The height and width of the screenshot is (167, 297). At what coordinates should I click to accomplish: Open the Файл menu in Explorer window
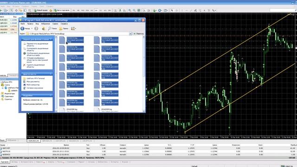point(23,24)
